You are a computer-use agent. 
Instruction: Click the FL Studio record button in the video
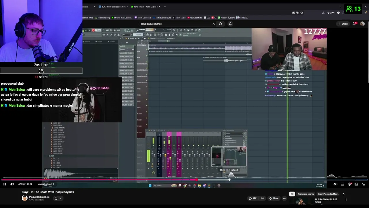[93, 30]
